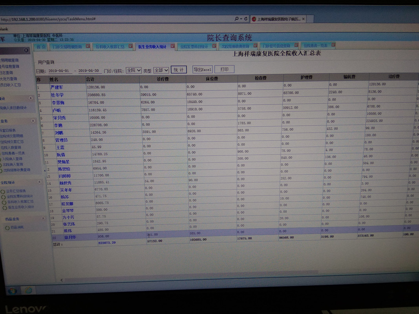Click the doctor name 卢昕
The width and height of the screenshot is (419, 314).
(x=57, y=110)
